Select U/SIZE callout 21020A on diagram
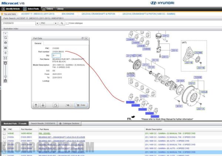The width and height of the screenshot is (222, 156). click(x=131, y=75)
